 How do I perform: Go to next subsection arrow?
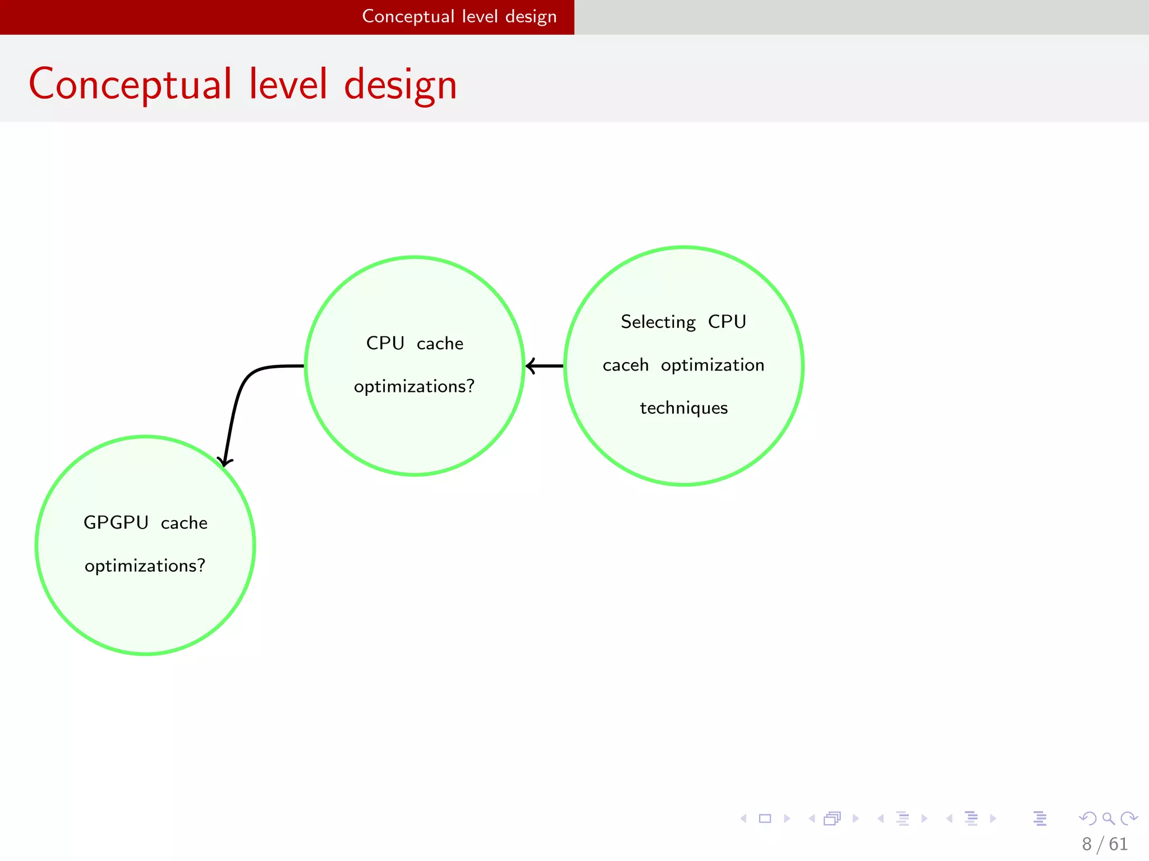pyautogui.click(x=924, y=818)
